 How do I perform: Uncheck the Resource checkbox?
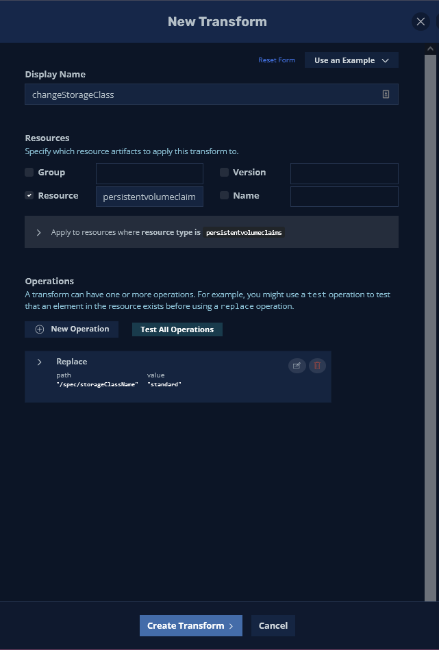click(x=29, y=196)
